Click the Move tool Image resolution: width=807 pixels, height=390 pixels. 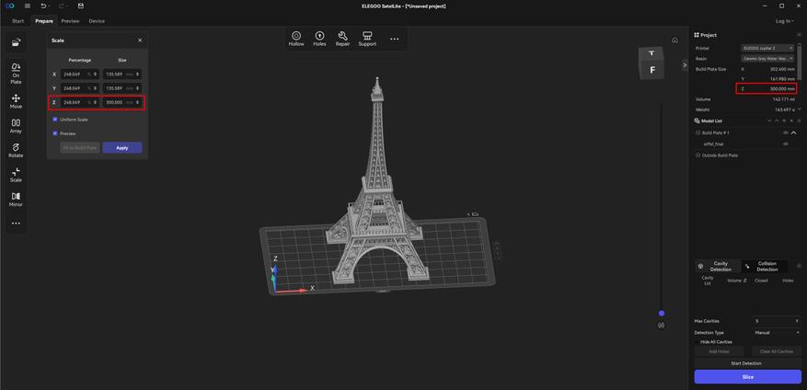pyautogui.click(x=16, y=102)
